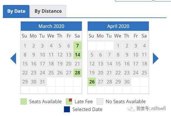This screenshot has height=116, width=171.
Task: Click the WeChat logo icon in watermark
Action: (x=131, y=108)
